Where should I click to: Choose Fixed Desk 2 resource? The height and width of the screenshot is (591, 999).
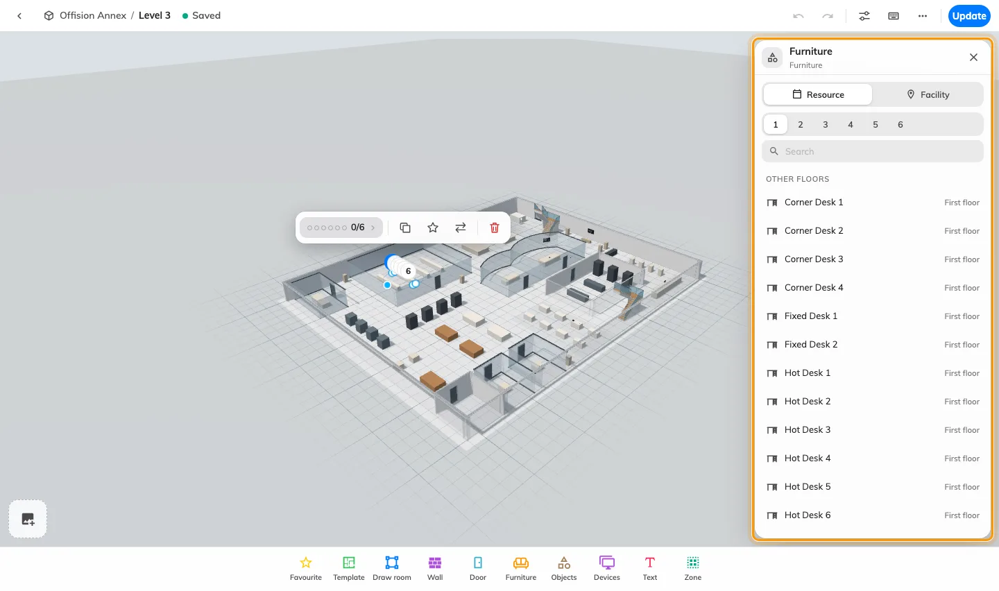[873, 345]
